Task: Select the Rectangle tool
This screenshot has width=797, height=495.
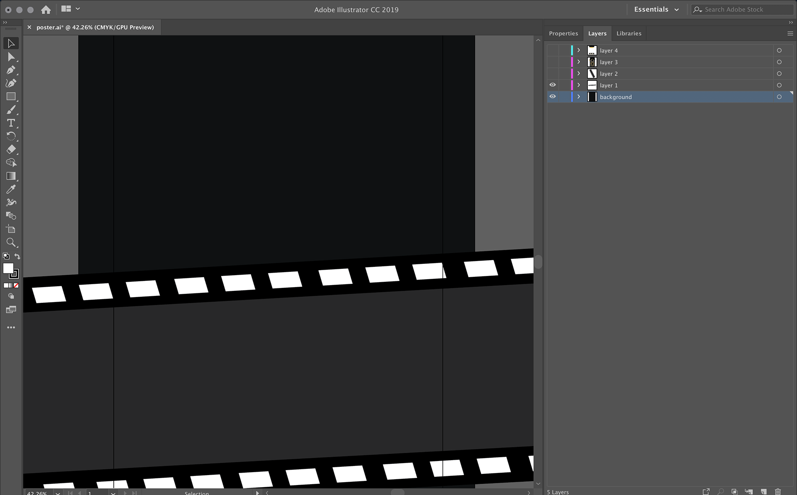Action: point(11,97)
